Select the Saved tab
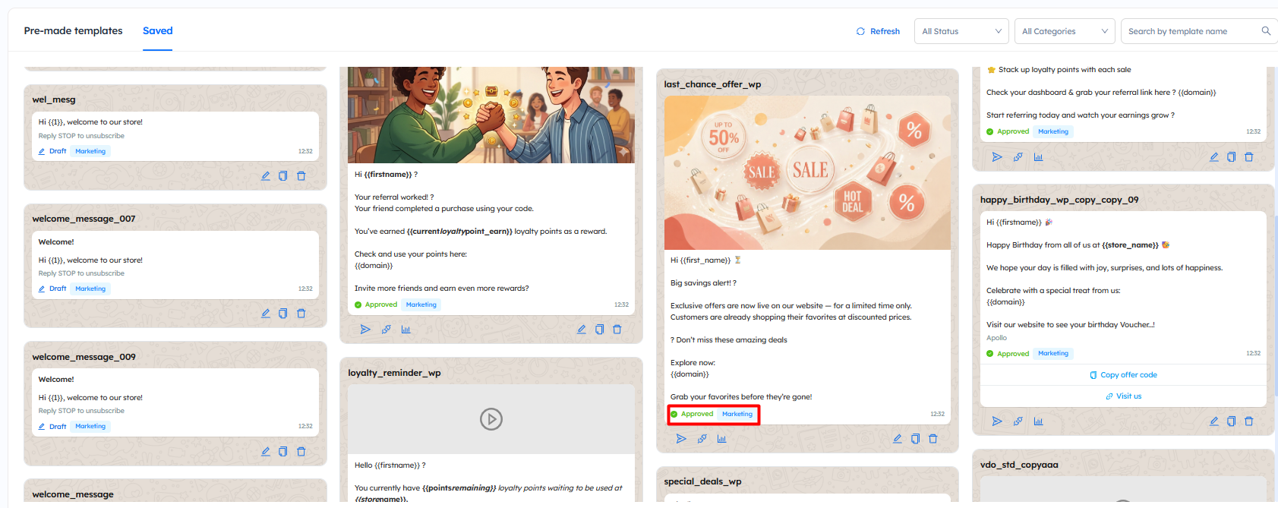1278x508 pixels. (157, 31)
